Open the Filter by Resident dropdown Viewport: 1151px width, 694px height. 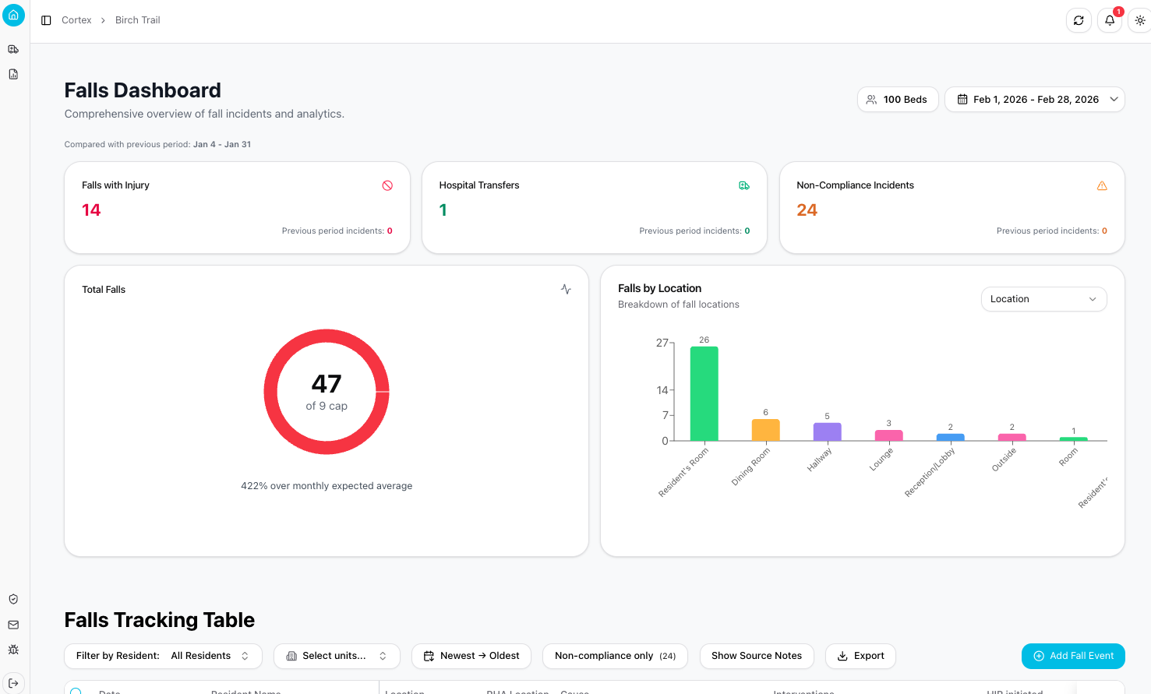coord(163,656)
